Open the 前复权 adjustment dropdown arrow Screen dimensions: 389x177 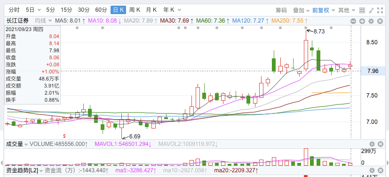click(x=333, y=10)
